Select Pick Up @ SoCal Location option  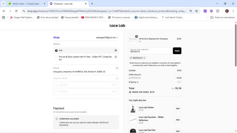point(56,57)
